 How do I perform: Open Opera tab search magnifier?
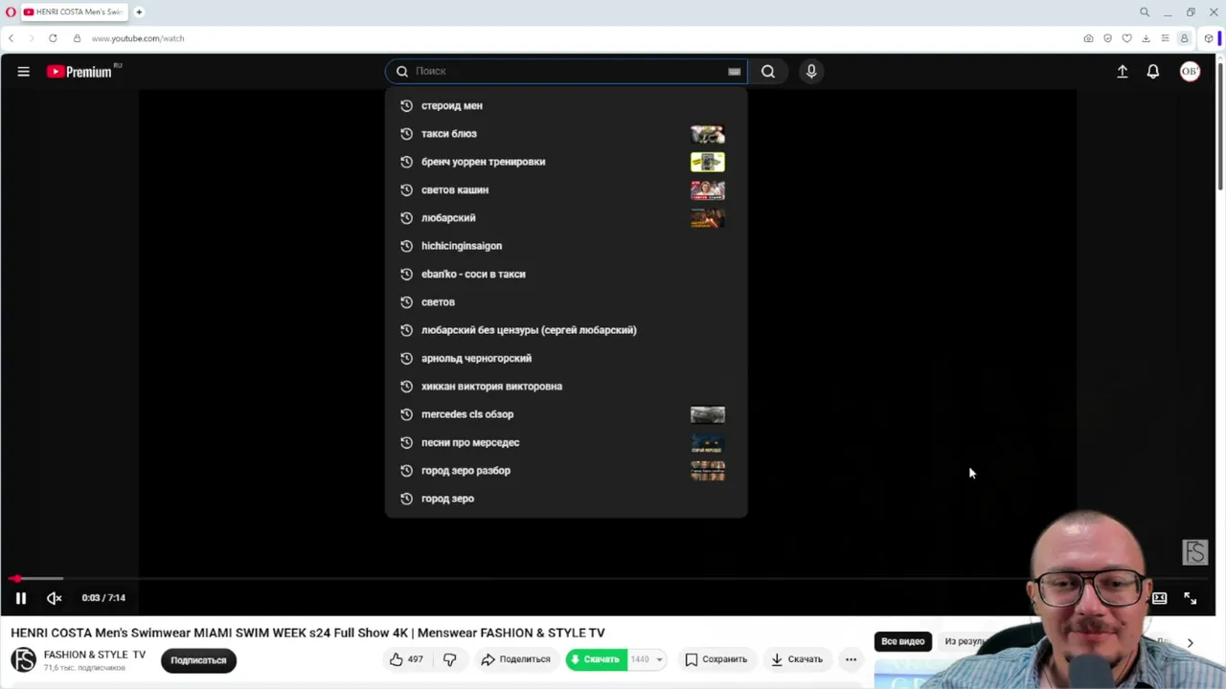click(x=1144, y=12)
